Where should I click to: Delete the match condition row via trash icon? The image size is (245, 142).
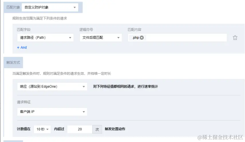point(235,38)
